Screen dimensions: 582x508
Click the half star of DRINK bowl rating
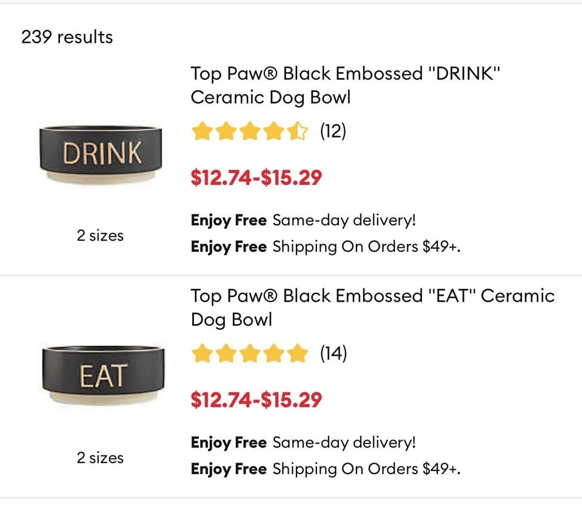(298, 131)
